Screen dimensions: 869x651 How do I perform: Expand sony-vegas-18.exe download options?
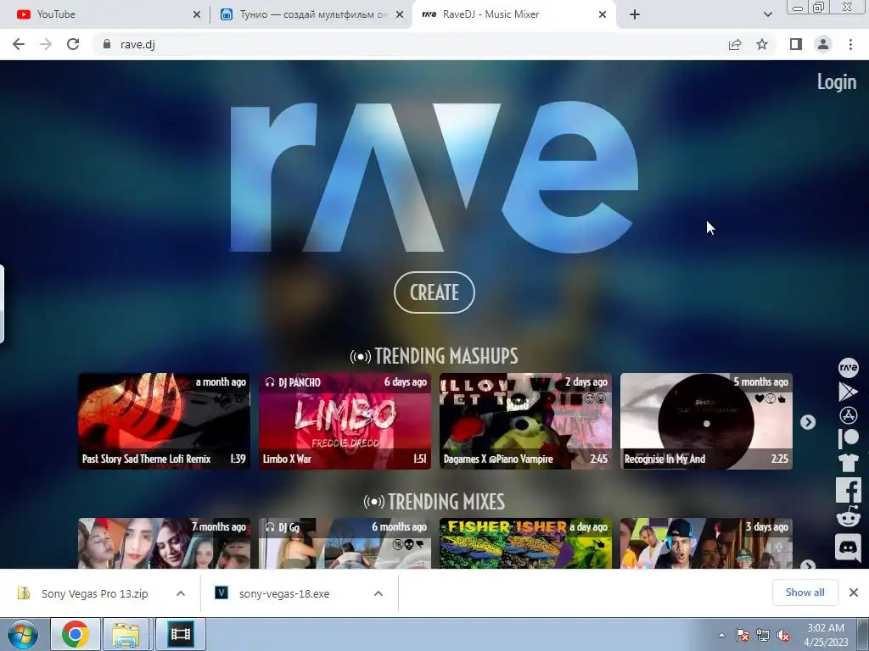tap(378, 593)
